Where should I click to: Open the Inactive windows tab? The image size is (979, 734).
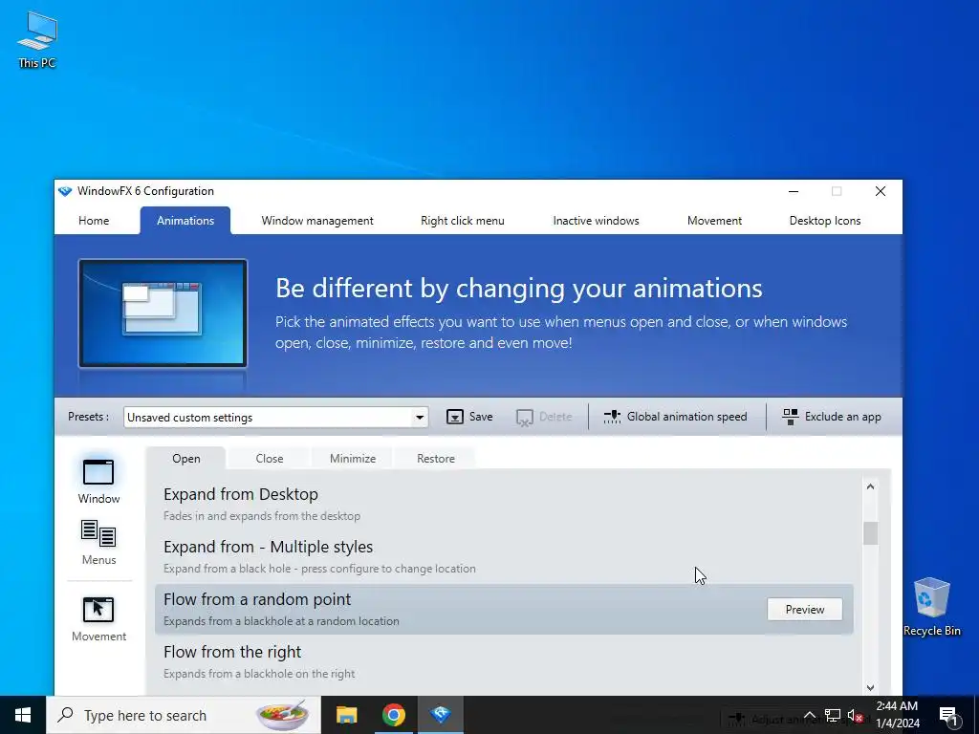(596, 221)
